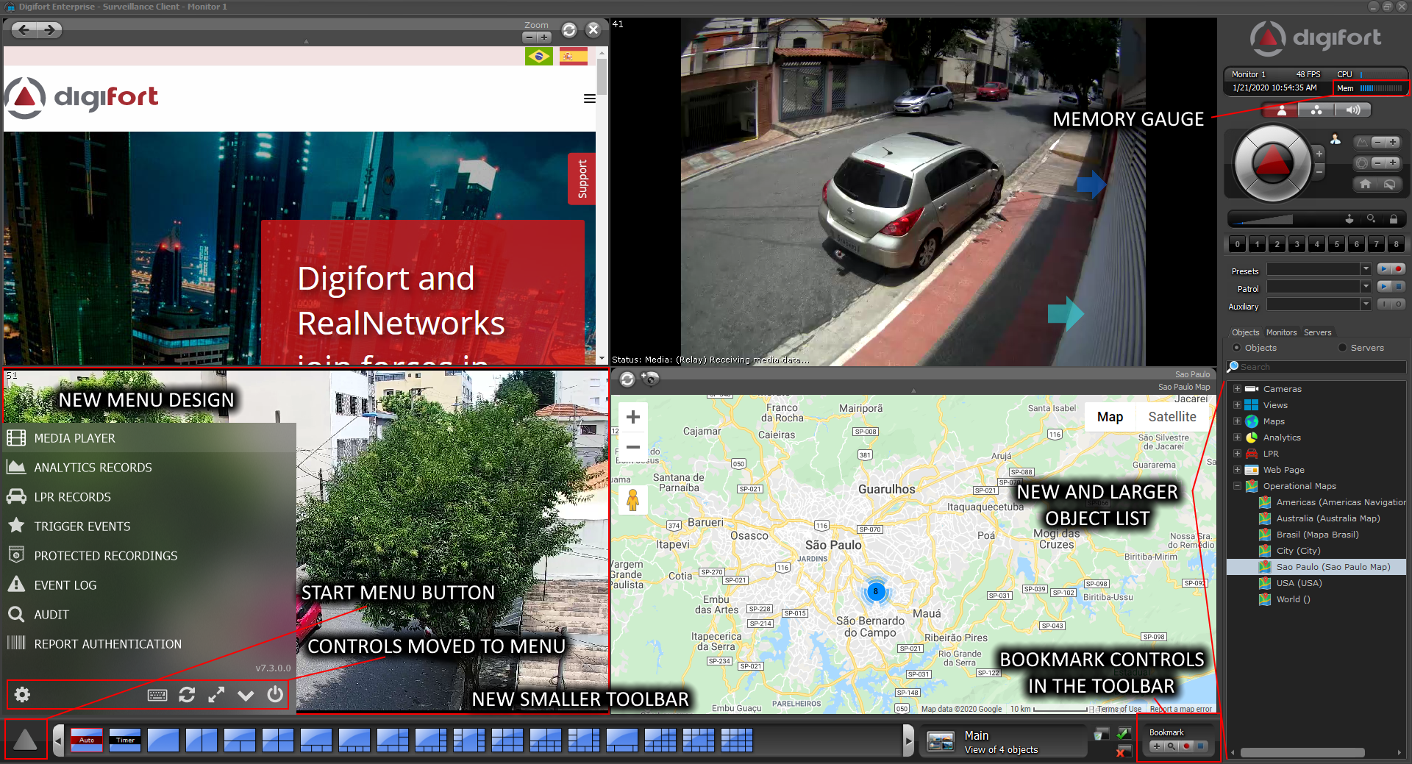Open settings gear in start menu
This screenshot has height=764, width=1412.
(x=23, y=695)
